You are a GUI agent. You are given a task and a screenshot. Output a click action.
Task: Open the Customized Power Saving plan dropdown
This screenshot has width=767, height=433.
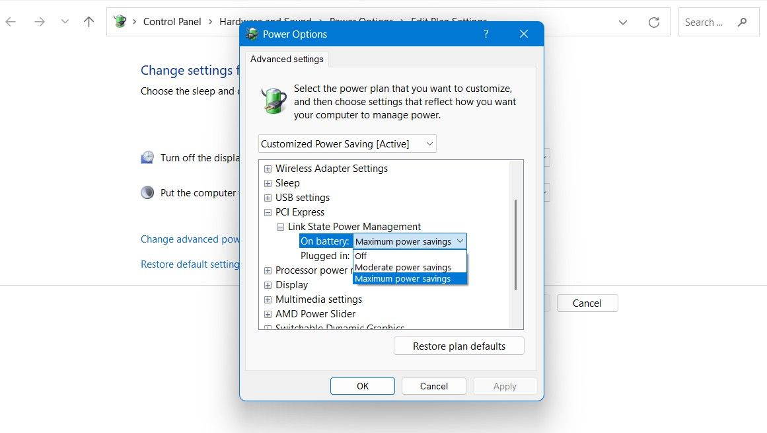point(347,144)
